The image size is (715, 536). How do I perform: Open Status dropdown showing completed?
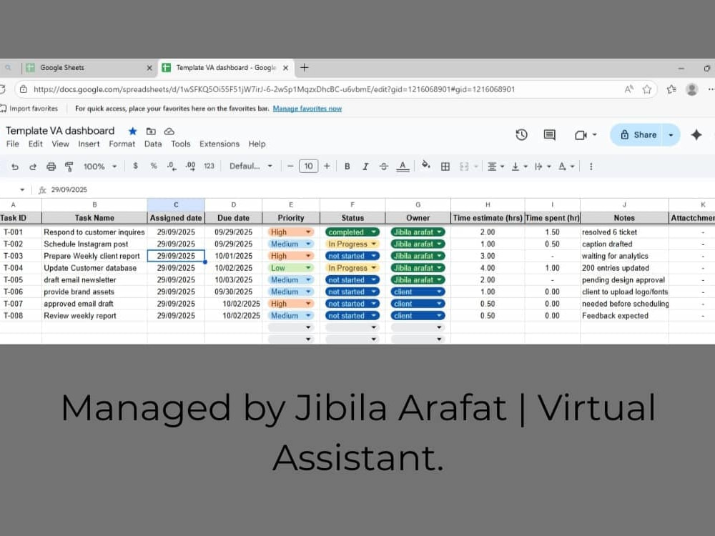click(352, 232)
